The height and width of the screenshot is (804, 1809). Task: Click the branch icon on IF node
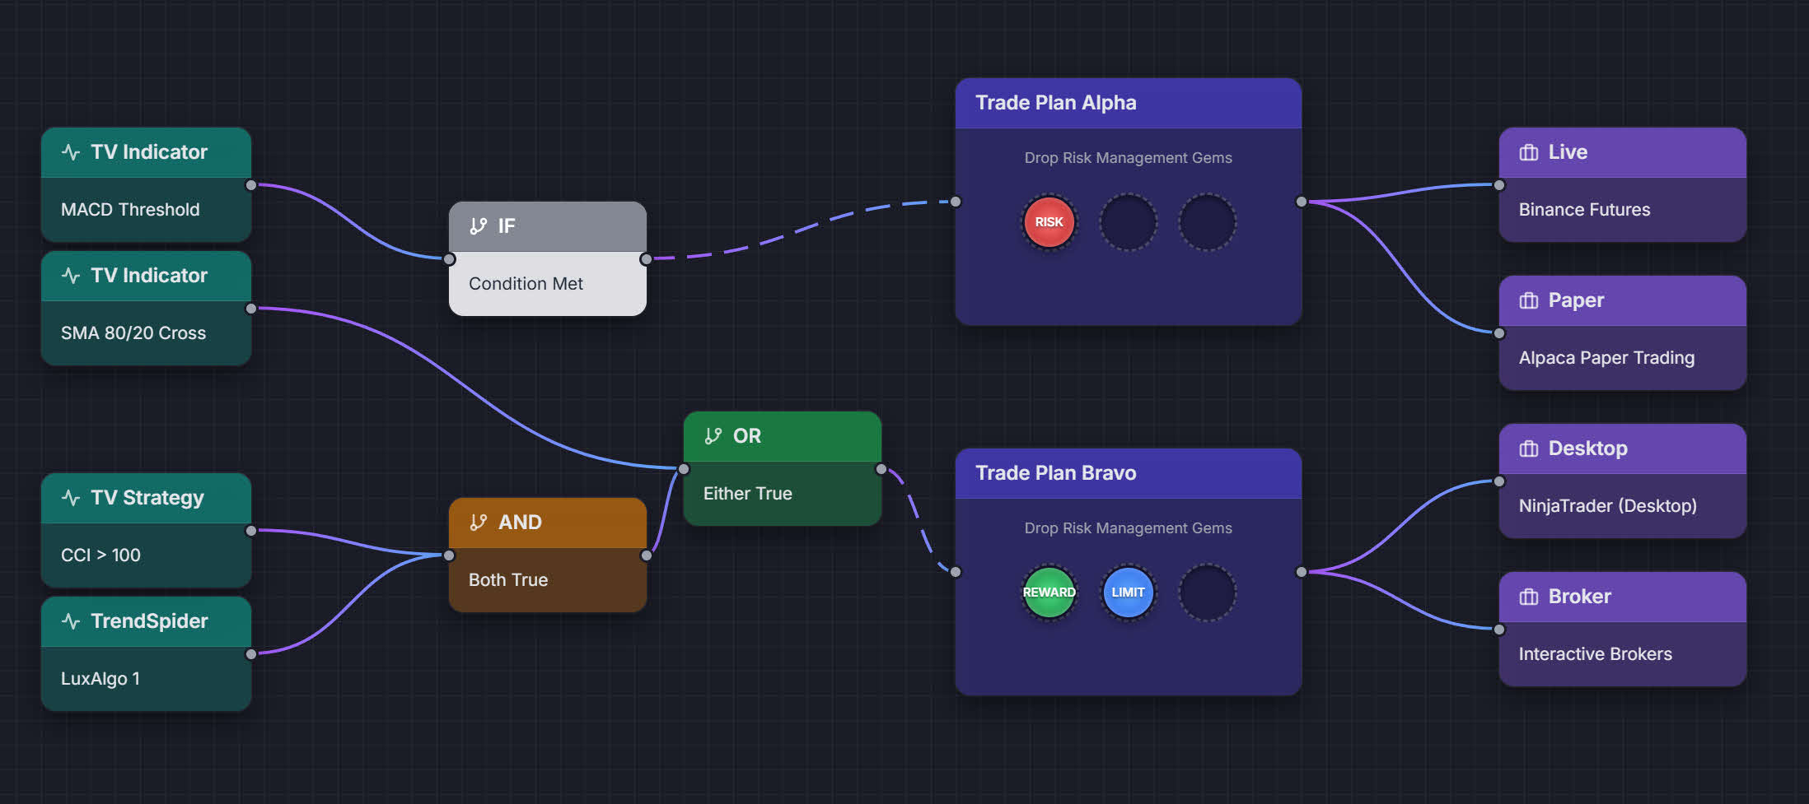coord(479,226)
